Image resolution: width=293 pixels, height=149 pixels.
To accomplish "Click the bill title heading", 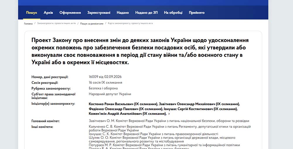I will point(140,51).
